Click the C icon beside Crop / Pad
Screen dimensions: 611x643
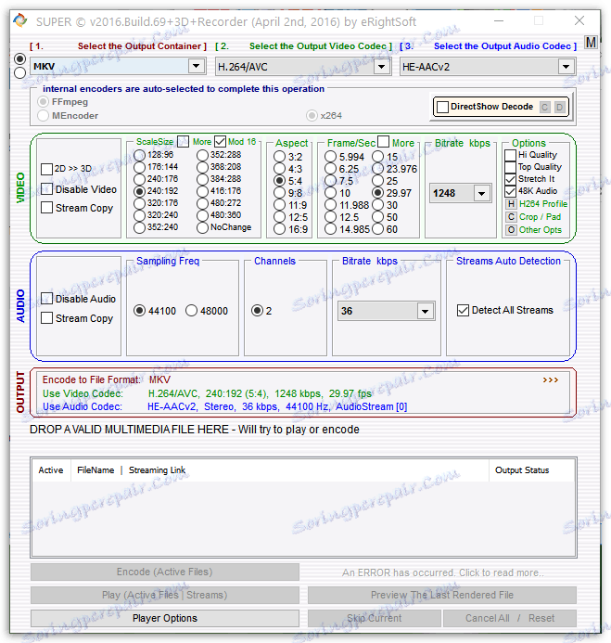pyautogui.click(x=511, y=217)
